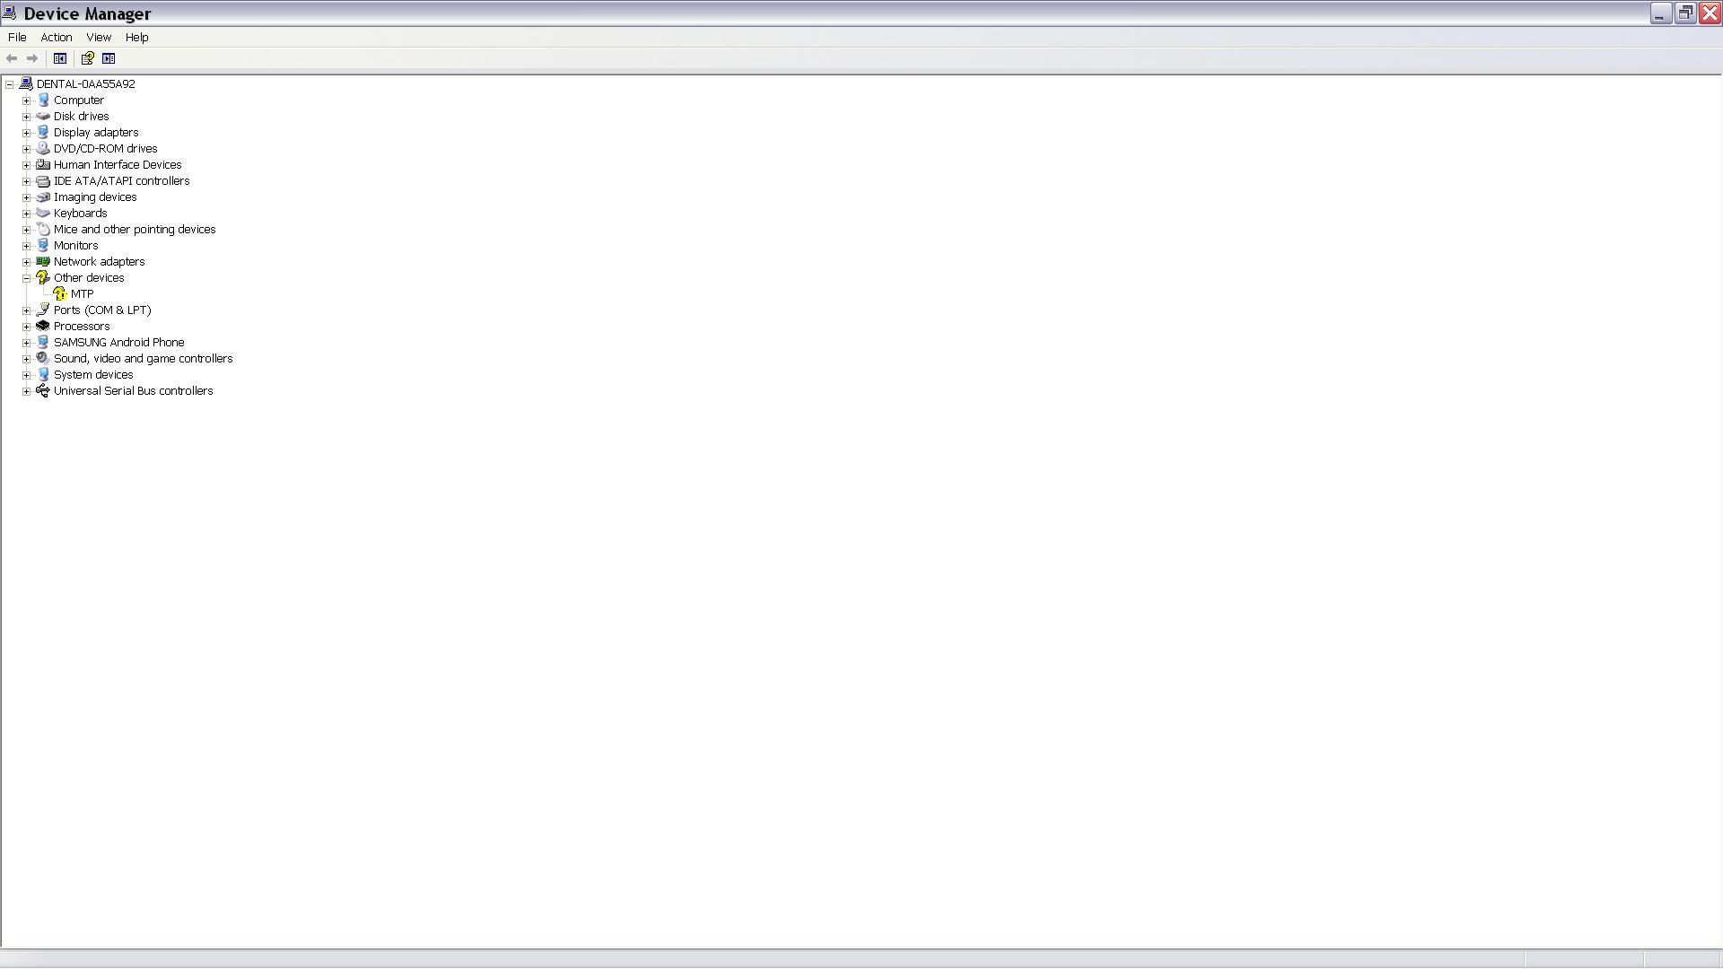1723x969 pixels.
Task: Expand the Display adapters node
Action: [27, 133]
